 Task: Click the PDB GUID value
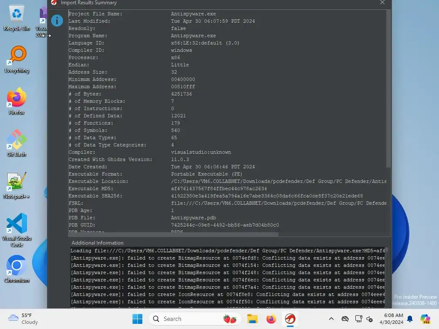tap(225, 225)
